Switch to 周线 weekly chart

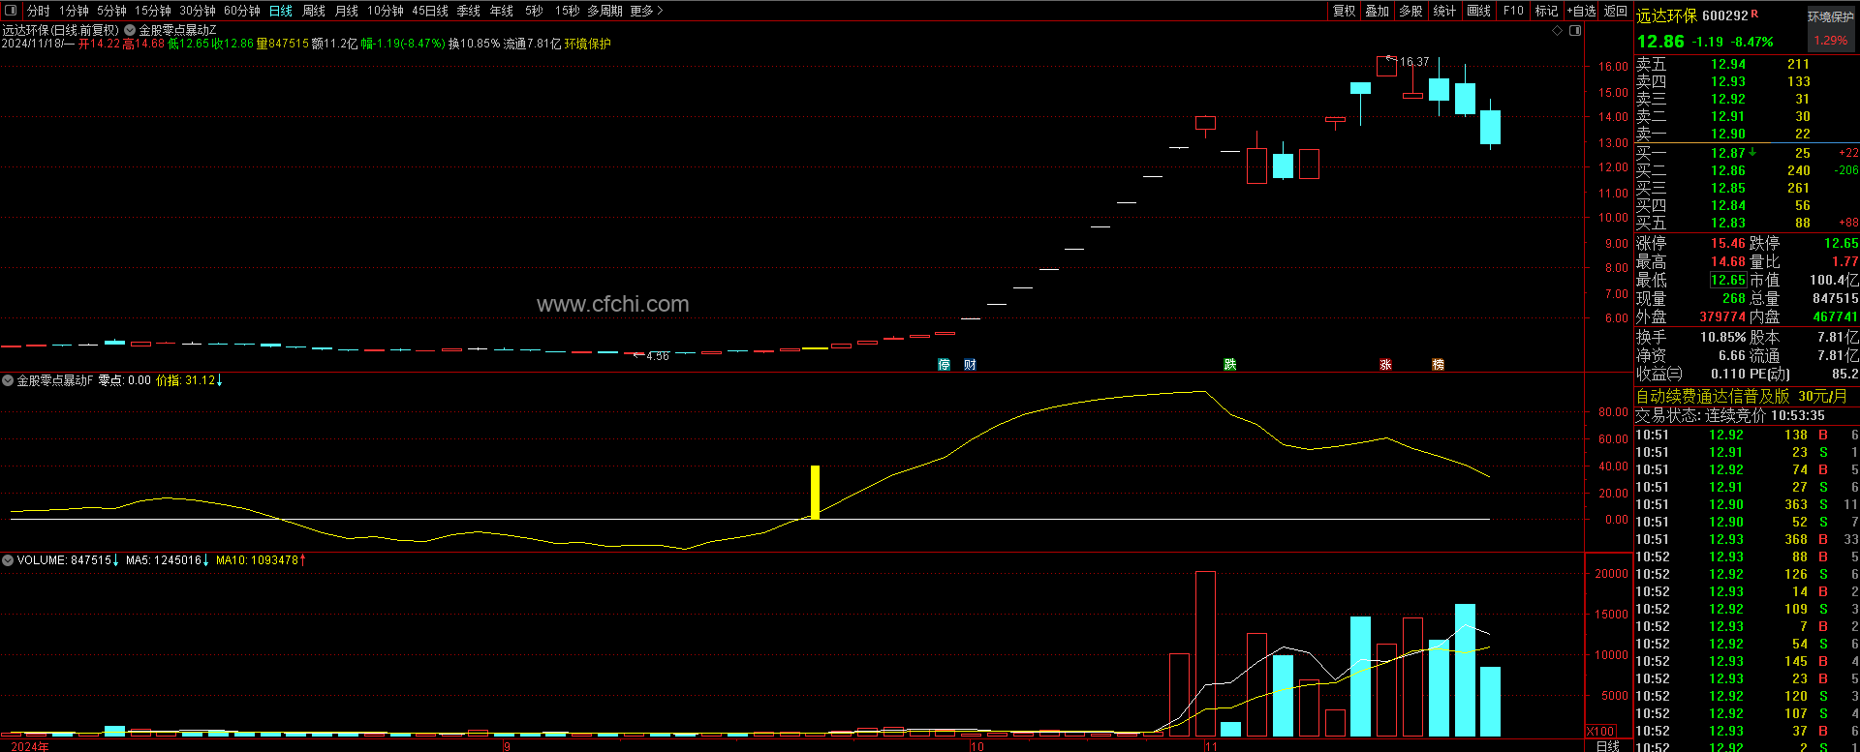pos(314,11)
